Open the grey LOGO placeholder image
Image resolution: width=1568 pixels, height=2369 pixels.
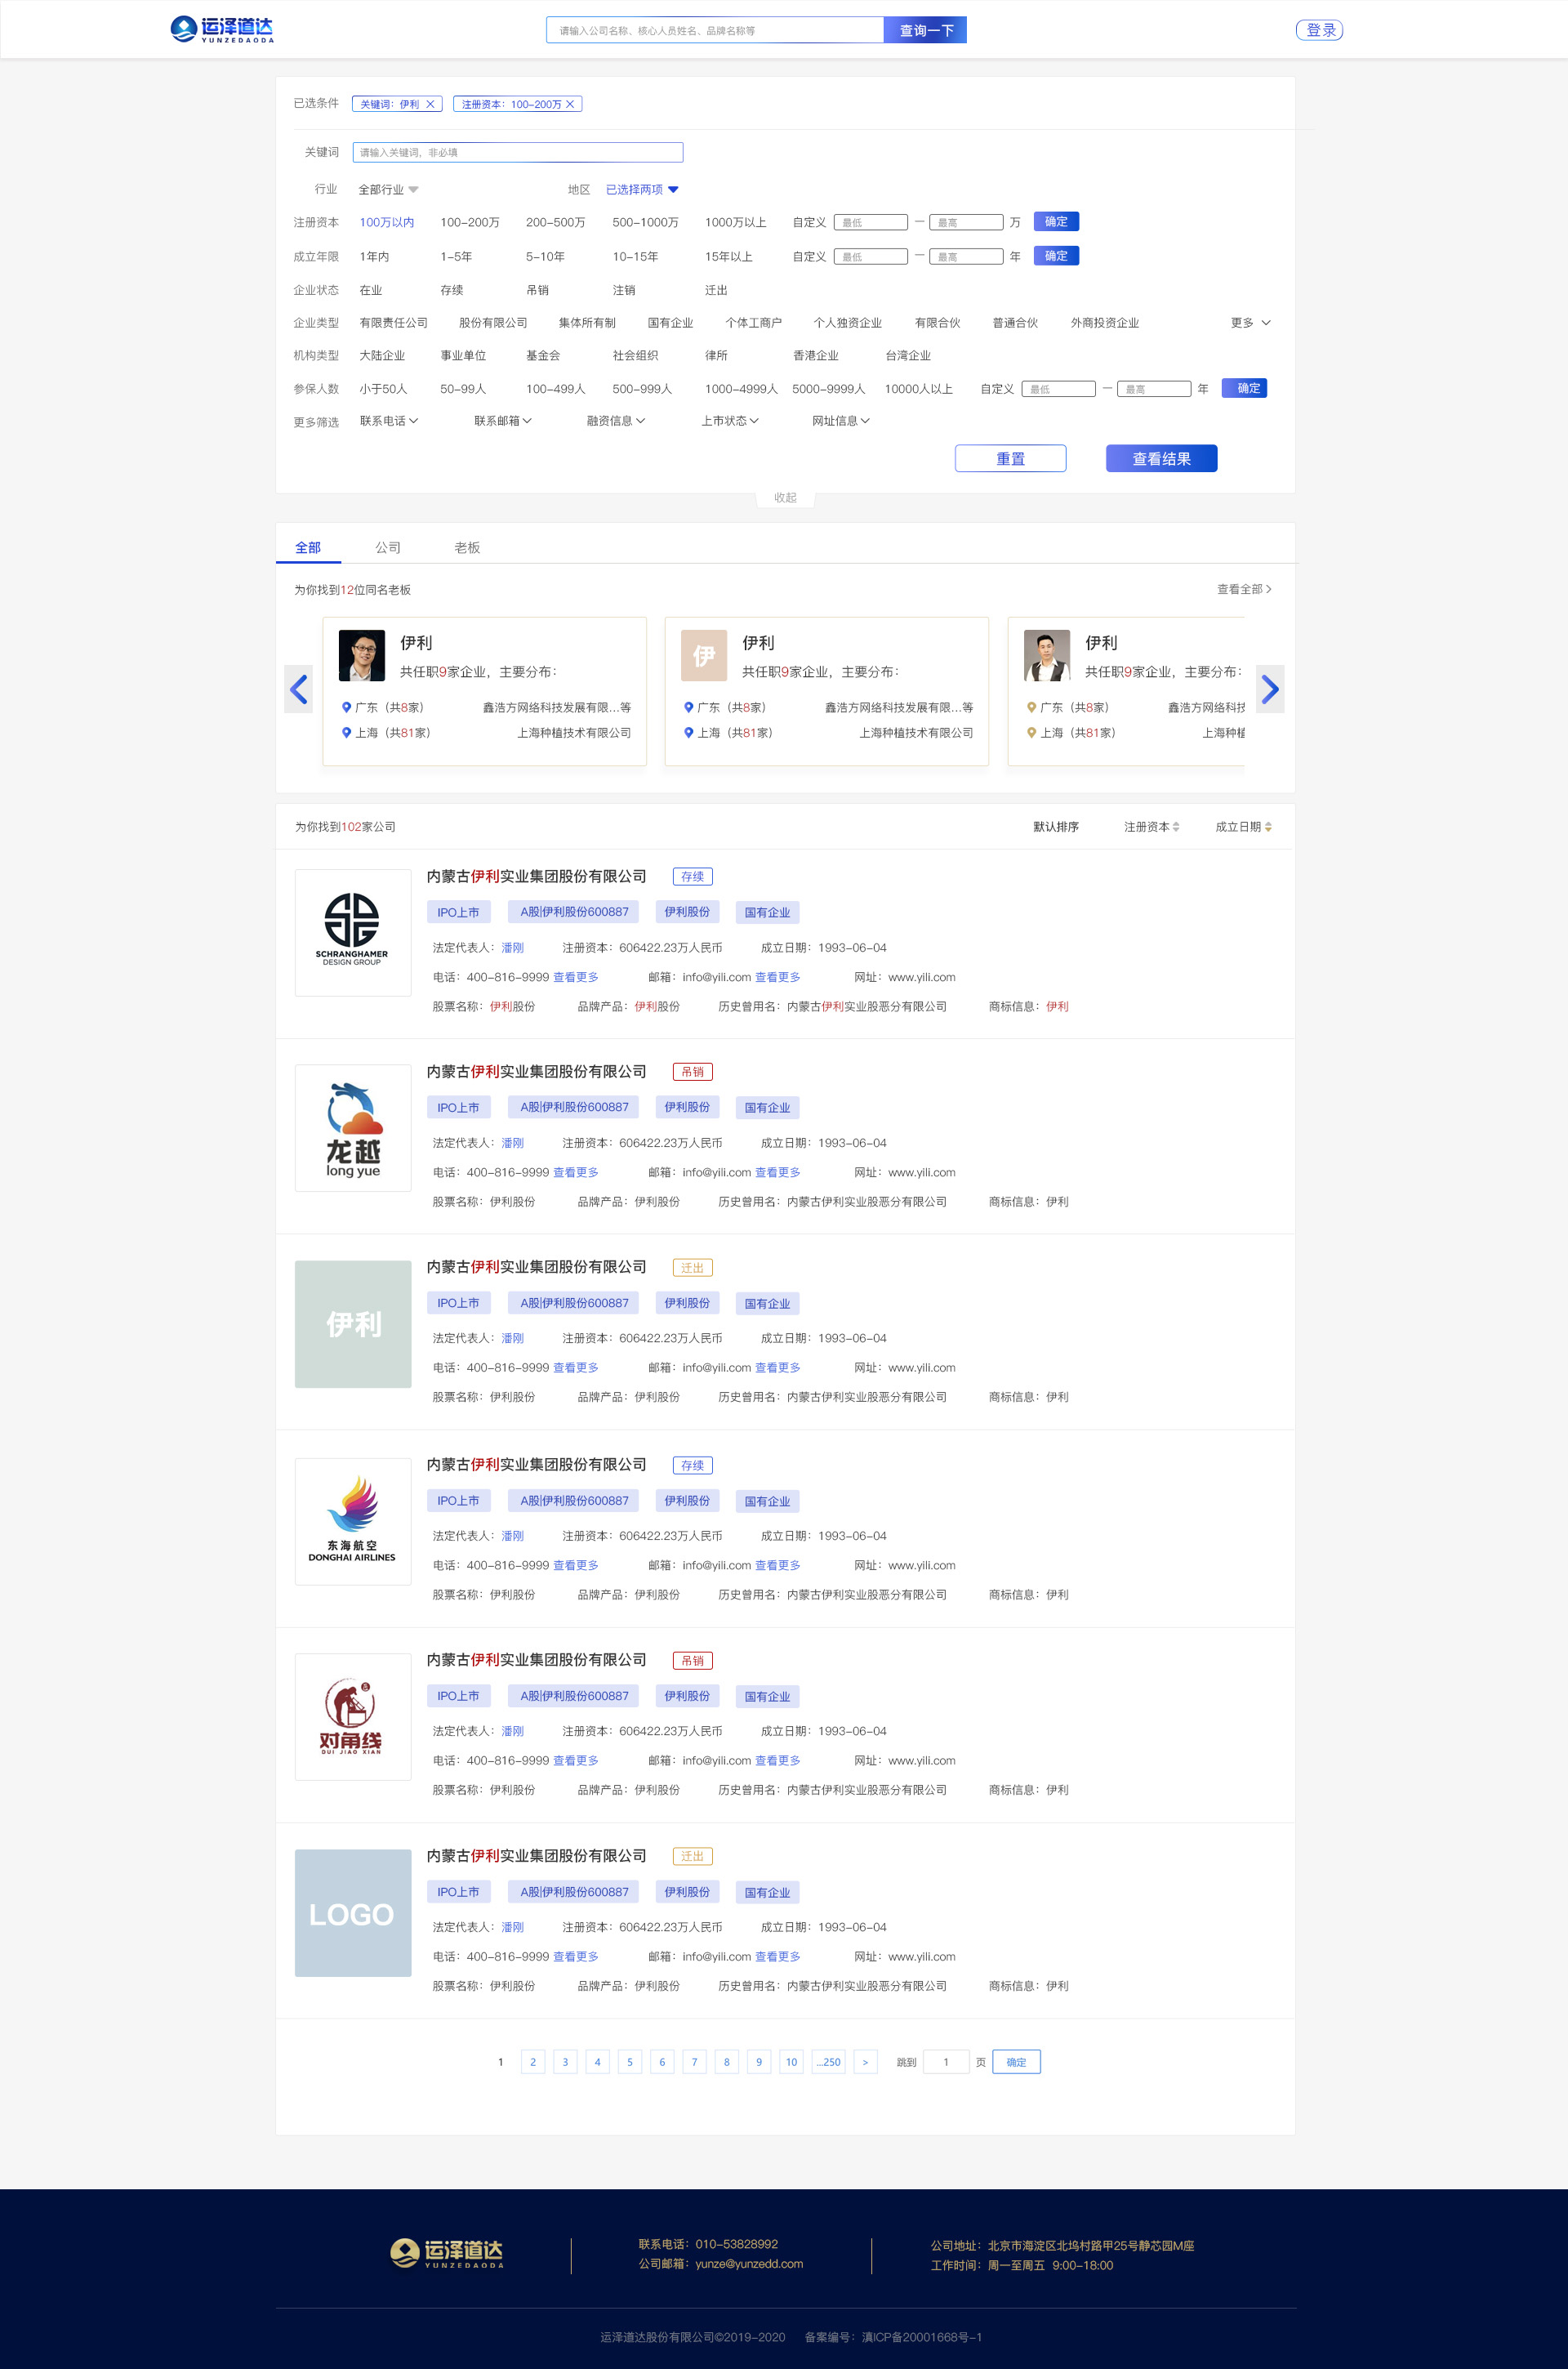(353, 1912)
